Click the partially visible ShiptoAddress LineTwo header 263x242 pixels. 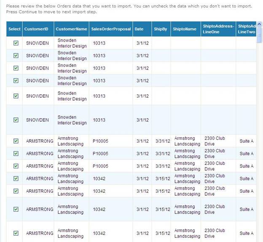(x=246, y=29)
